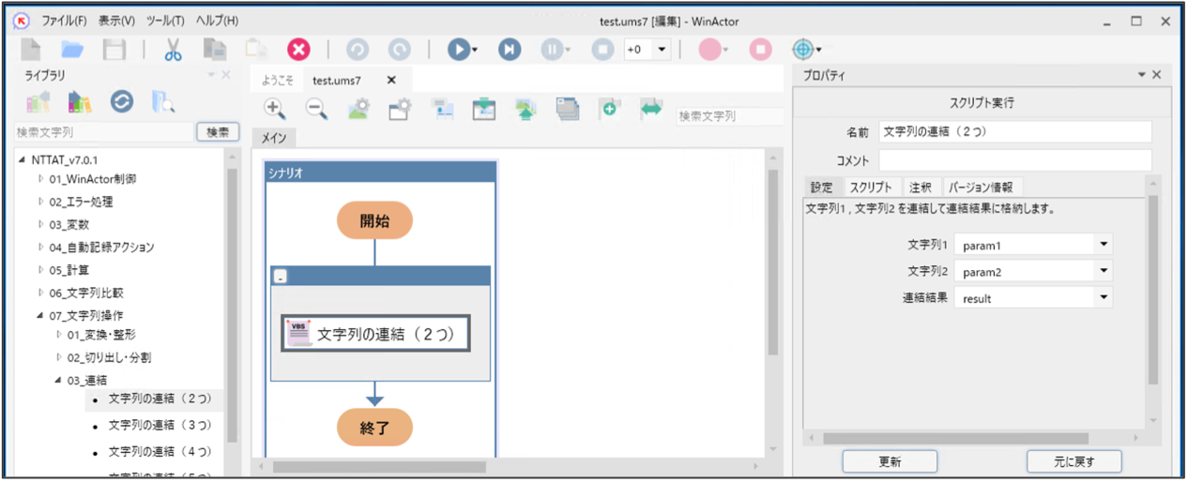Select the 設定 tab in properties

click(x=822, y=187)
